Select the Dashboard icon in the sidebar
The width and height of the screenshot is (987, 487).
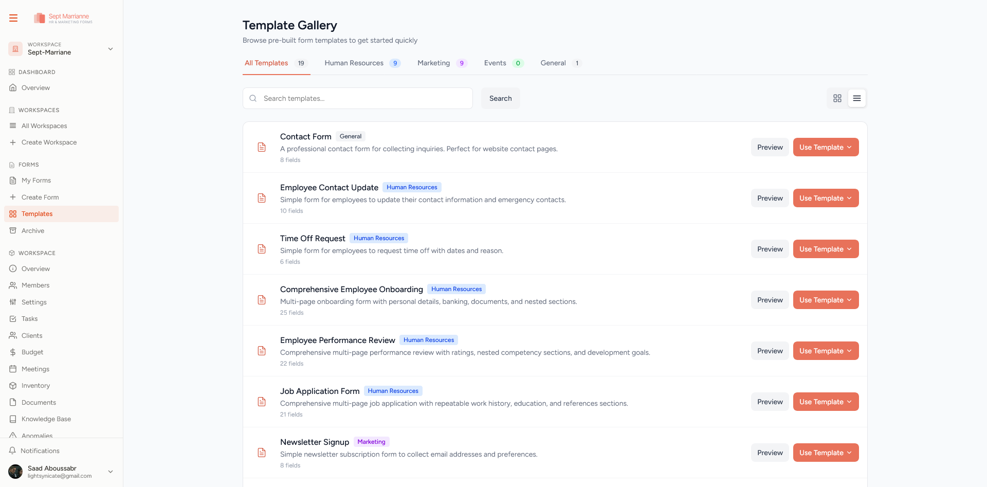11,72
